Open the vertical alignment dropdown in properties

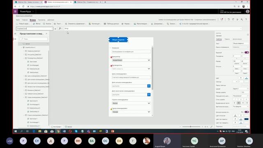[x=240, y=106]
